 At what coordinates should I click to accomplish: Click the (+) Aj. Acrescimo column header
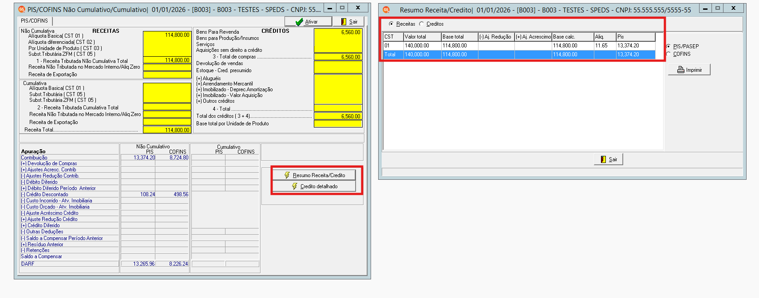coord(534,37)
